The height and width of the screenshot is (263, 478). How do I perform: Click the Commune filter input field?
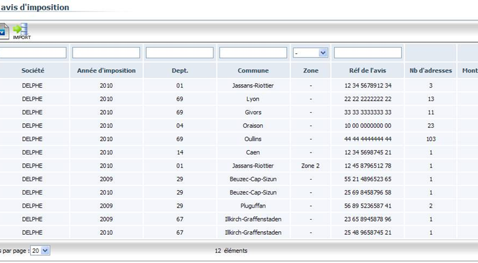(x=253, y=53)
